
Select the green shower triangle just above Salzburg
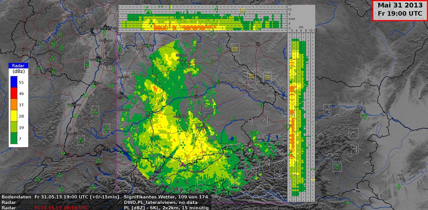click(x=254, y=133)
